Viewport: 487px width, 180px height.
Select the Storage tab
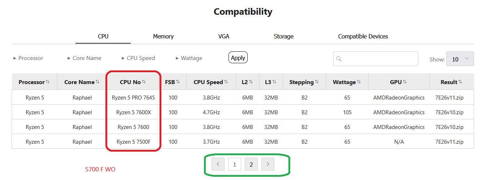tap(283, 36)
